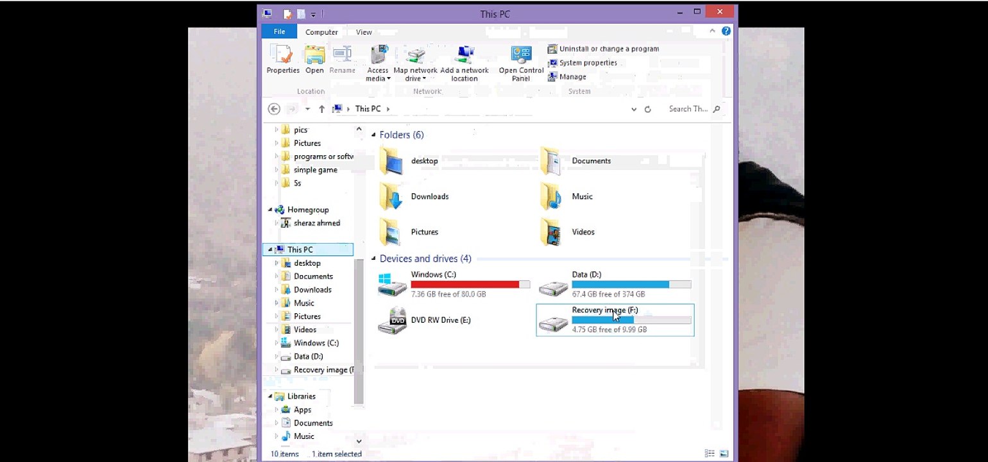
Task: Click the Properties icon in the title bar
Action: (287, 13)
